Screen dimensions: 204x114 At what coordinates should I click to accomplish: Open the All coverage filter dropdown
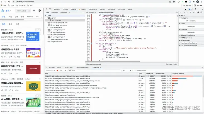[x=127, y=71]
